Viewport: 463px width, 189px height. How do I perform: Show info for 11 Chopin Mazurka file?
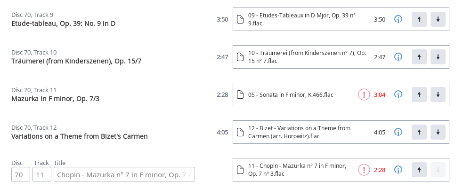click(x=398, y=170)
